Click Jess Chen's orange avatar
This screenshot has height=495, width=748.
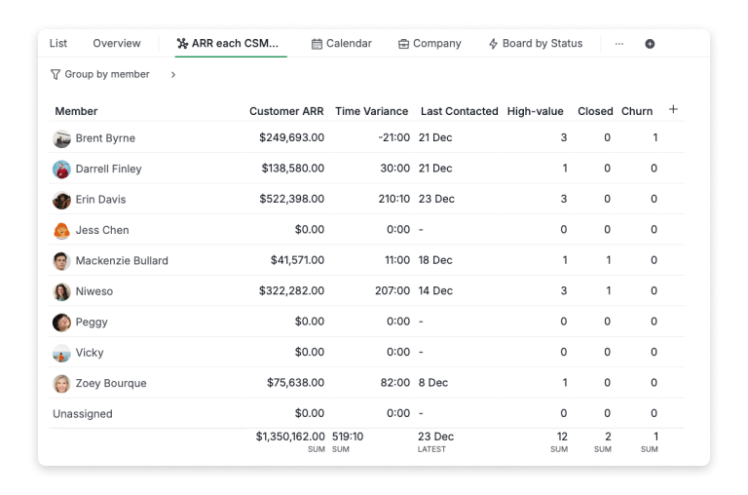pyautogui.click(x=61, y=230)
